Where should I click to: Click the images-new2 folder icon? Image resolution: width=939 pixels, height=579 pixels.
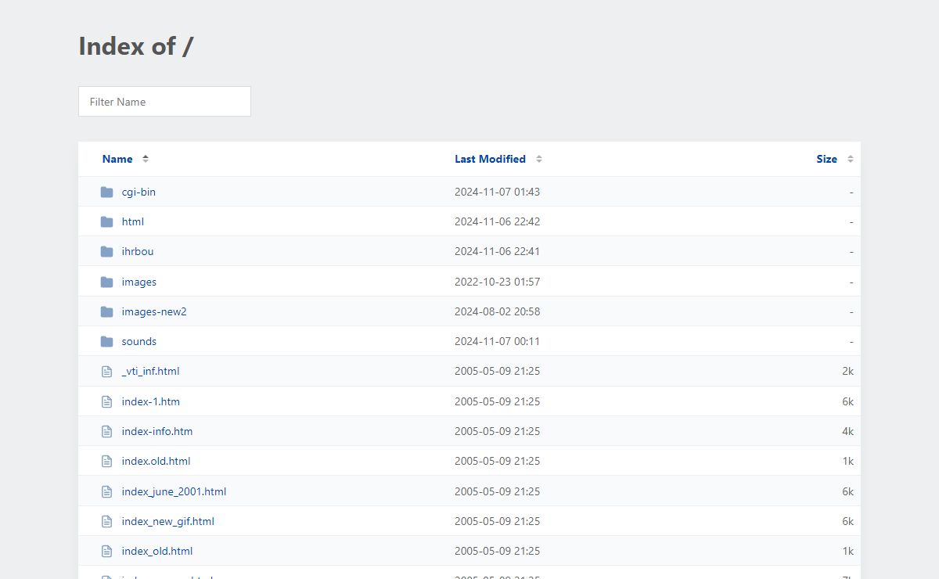coord(107,312)
